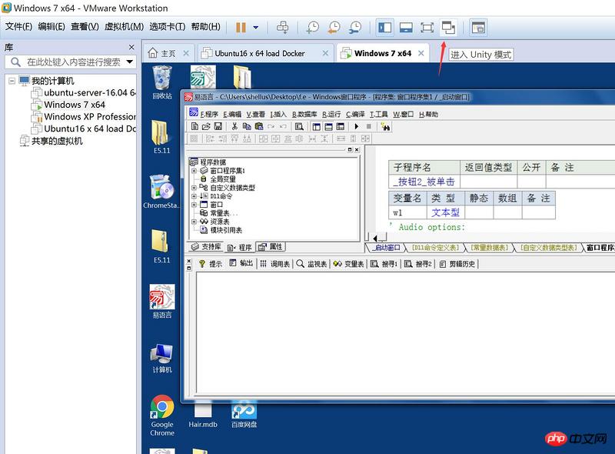This screenshot has height=454, width=615.
Task: Expand the 自定义数据类型 tree node
Action: (194, 188)
